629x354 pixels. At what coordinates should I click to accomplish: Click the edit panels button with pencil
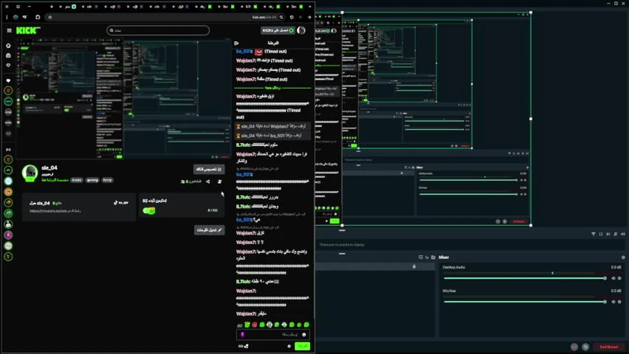click(210, 230)
